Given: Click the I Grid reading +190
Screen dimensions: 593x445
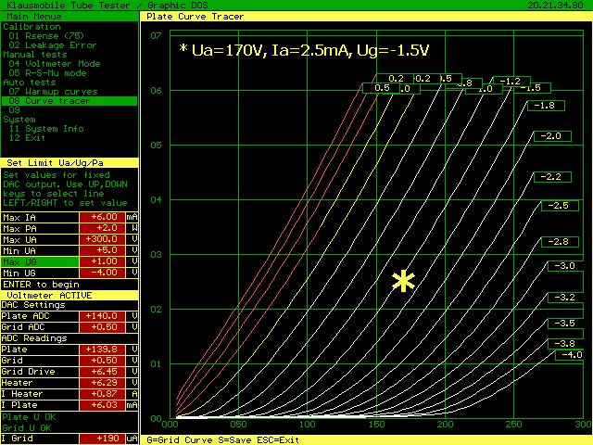Looking at the screenshot, I should [102, 439].
